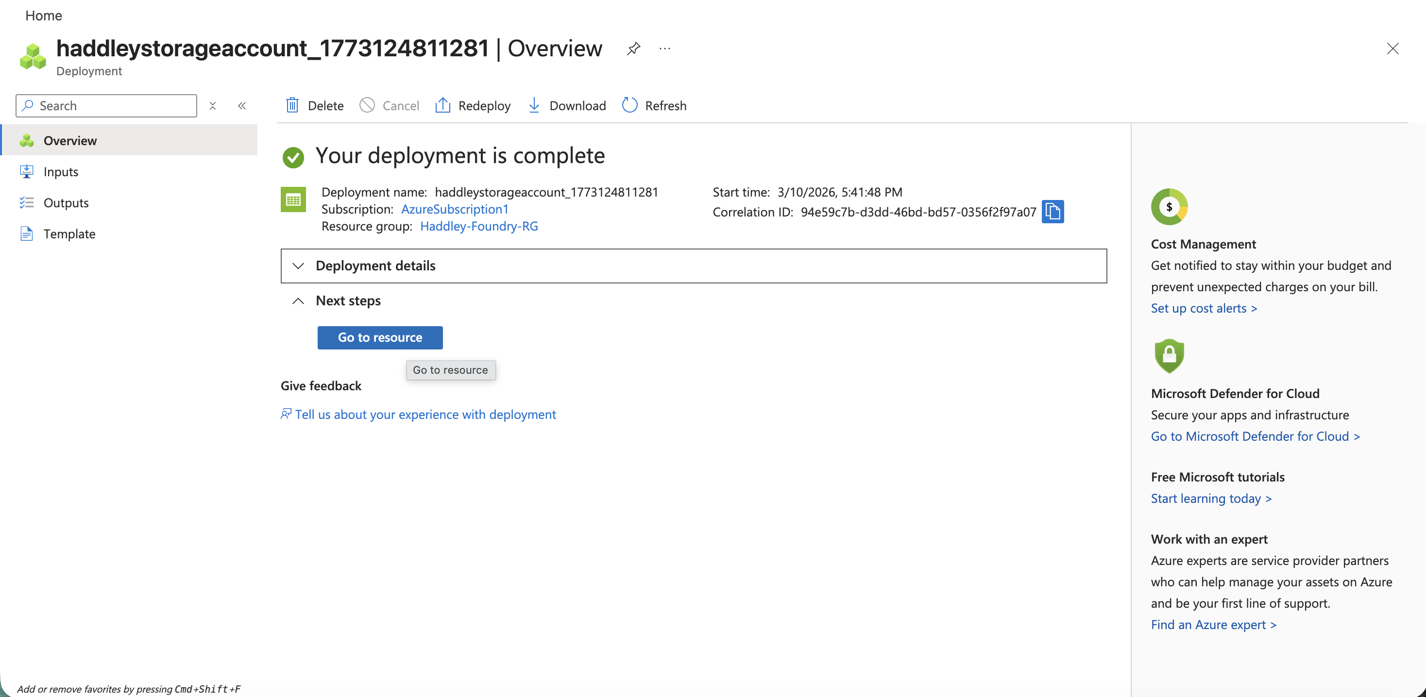
Task: Copy the Correlation ID
Action: point(1053,211)
